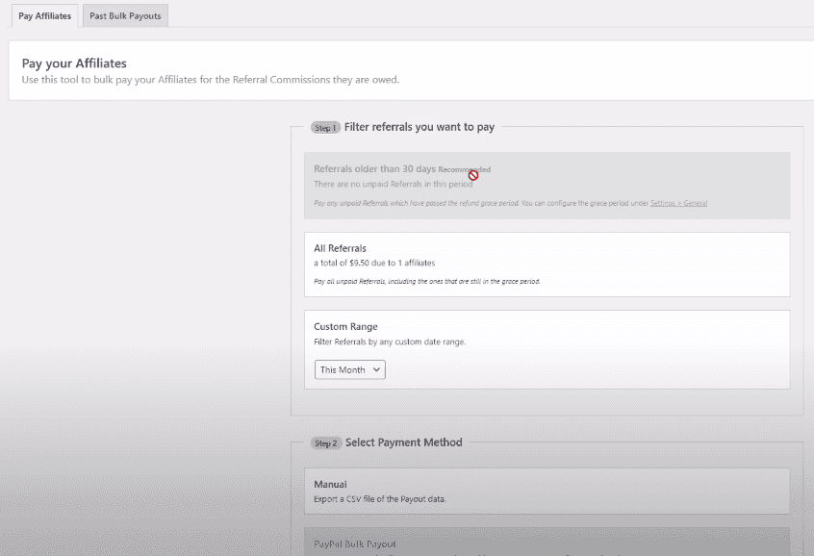814x556 pixels.
Task: Click the Recommended label on 30 days option
Action: click(x=464, y=170)
